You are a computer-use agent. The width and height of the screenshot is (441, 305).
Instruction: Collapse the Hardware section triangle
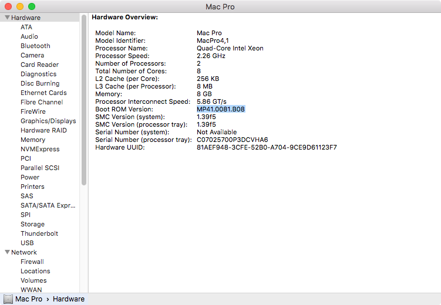point(7,18)
